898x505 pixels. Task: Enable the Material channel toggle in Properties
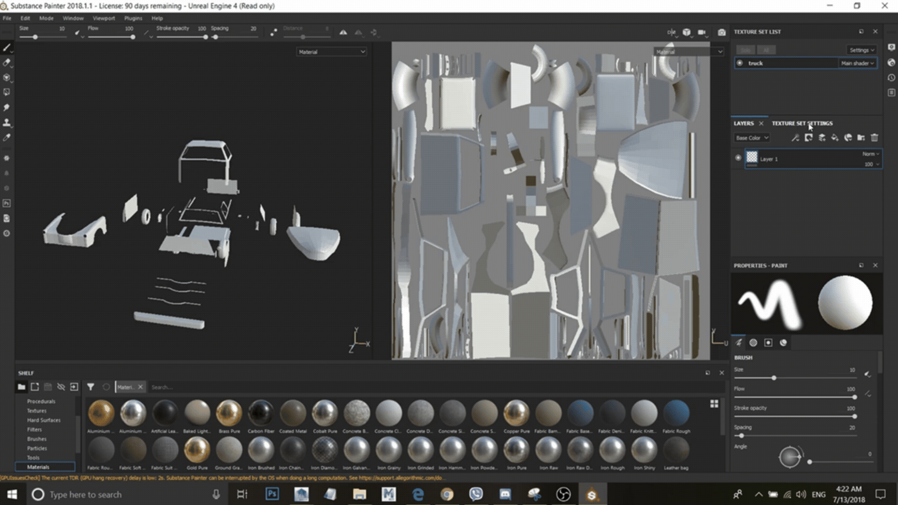click(x=783, y=343)
